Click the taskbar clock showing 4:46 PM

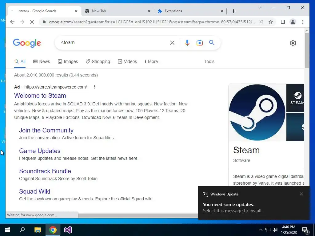289,230
